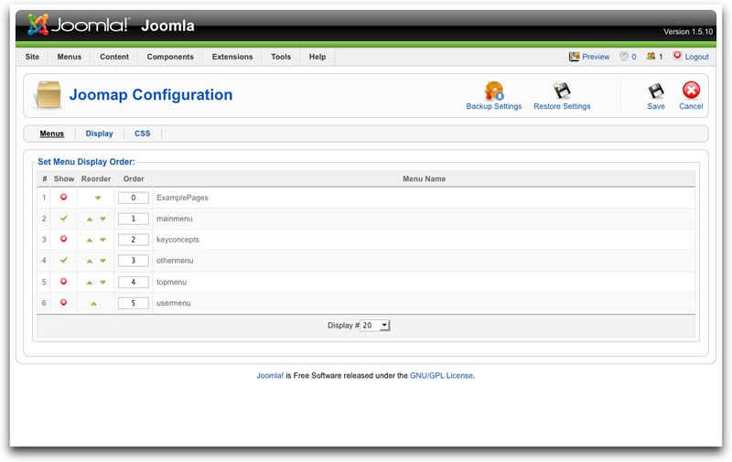Viewport: 732px width, 462px height.
Task: Move topmenu down in order
Action: pos(102,283)
